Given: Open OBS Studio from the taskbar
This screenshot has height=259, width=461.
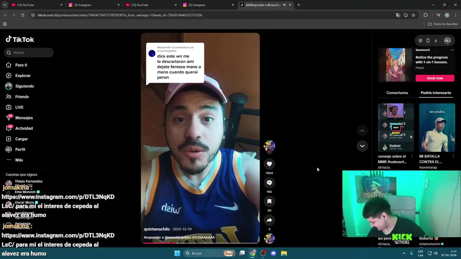Looking at the screenshot, I should click(263, 253).
